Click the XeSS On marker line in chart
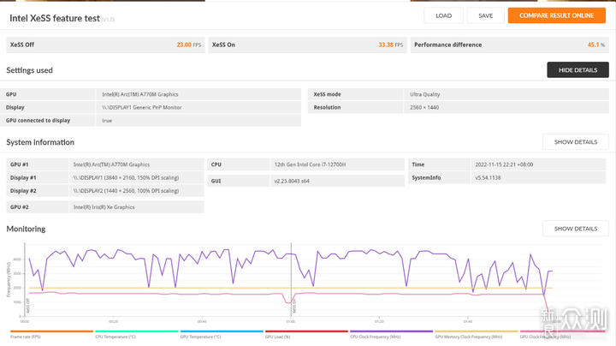This screenshot has width=616, height=346. point(291,279)
